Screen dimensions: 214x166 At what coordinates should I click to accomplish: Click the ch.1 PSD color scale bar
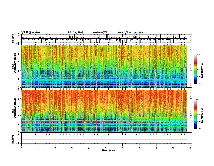point(196,69)
